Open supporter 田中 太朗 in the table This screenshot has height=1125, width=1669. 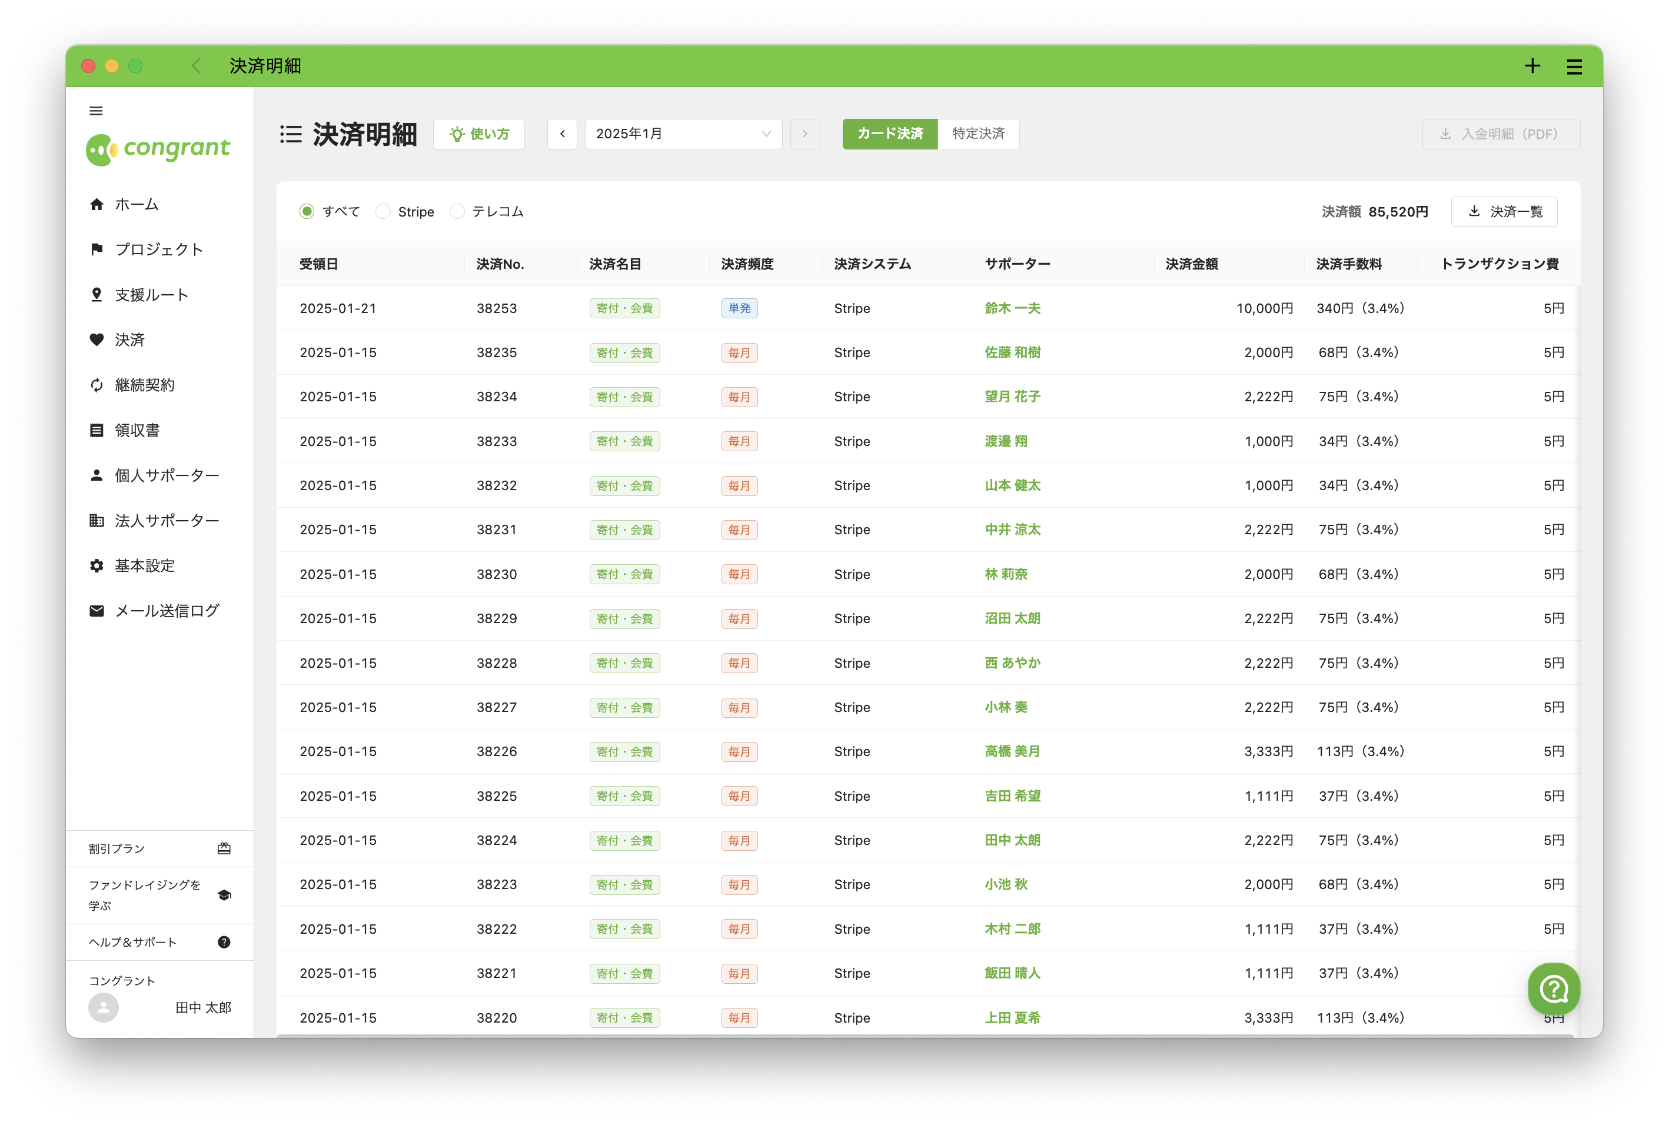(1012, 840)
